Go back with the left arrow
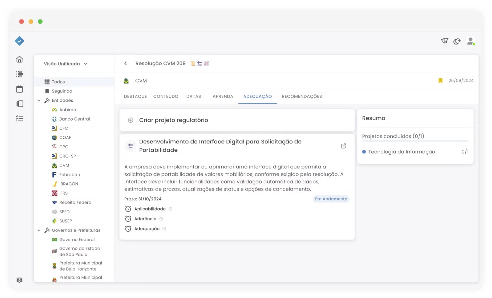The image size is (492, 298). pos(125,63)
